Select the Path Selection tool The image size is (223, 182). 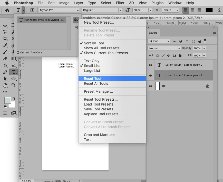pos(5,79)
